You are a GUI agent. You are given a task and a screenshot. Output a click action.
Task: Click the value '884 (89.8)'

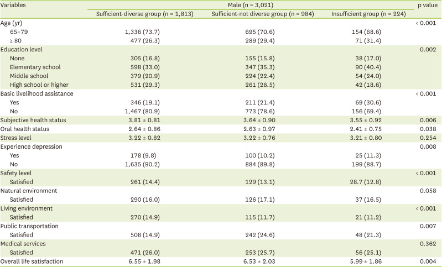[x=260, y=164]
